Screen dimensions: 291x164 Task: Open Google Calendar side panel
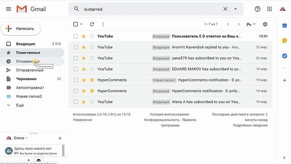coord(285,26)
